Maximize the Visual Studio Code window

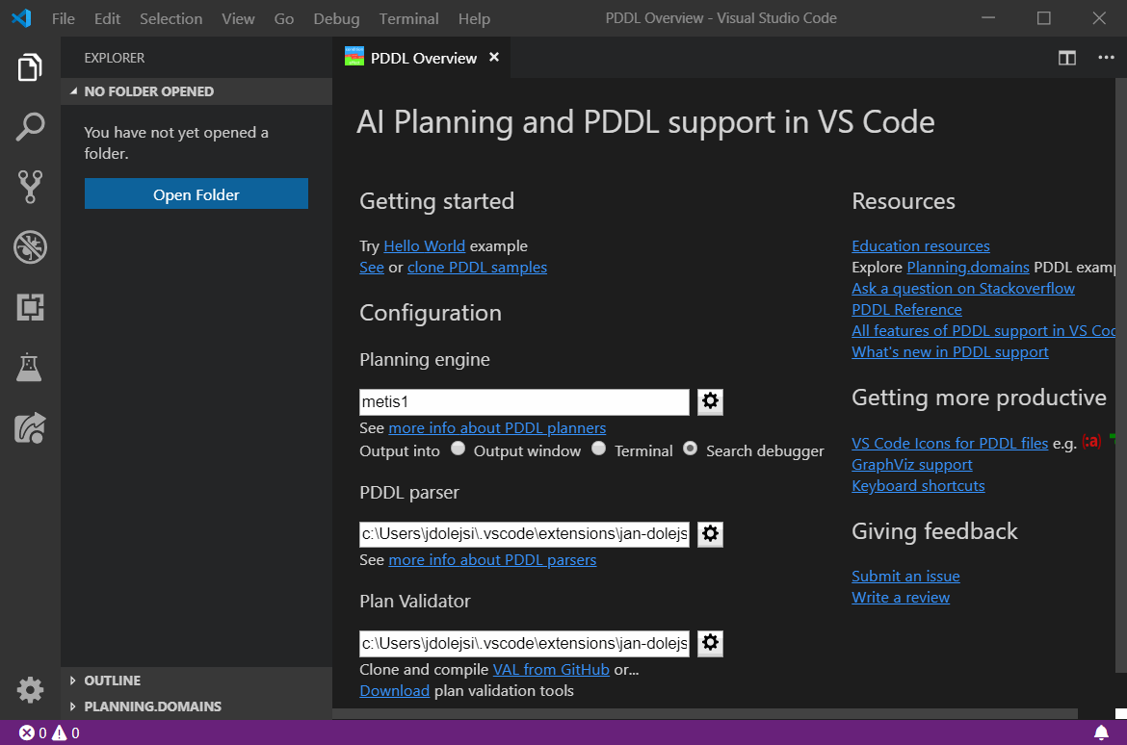(1043, 18)
